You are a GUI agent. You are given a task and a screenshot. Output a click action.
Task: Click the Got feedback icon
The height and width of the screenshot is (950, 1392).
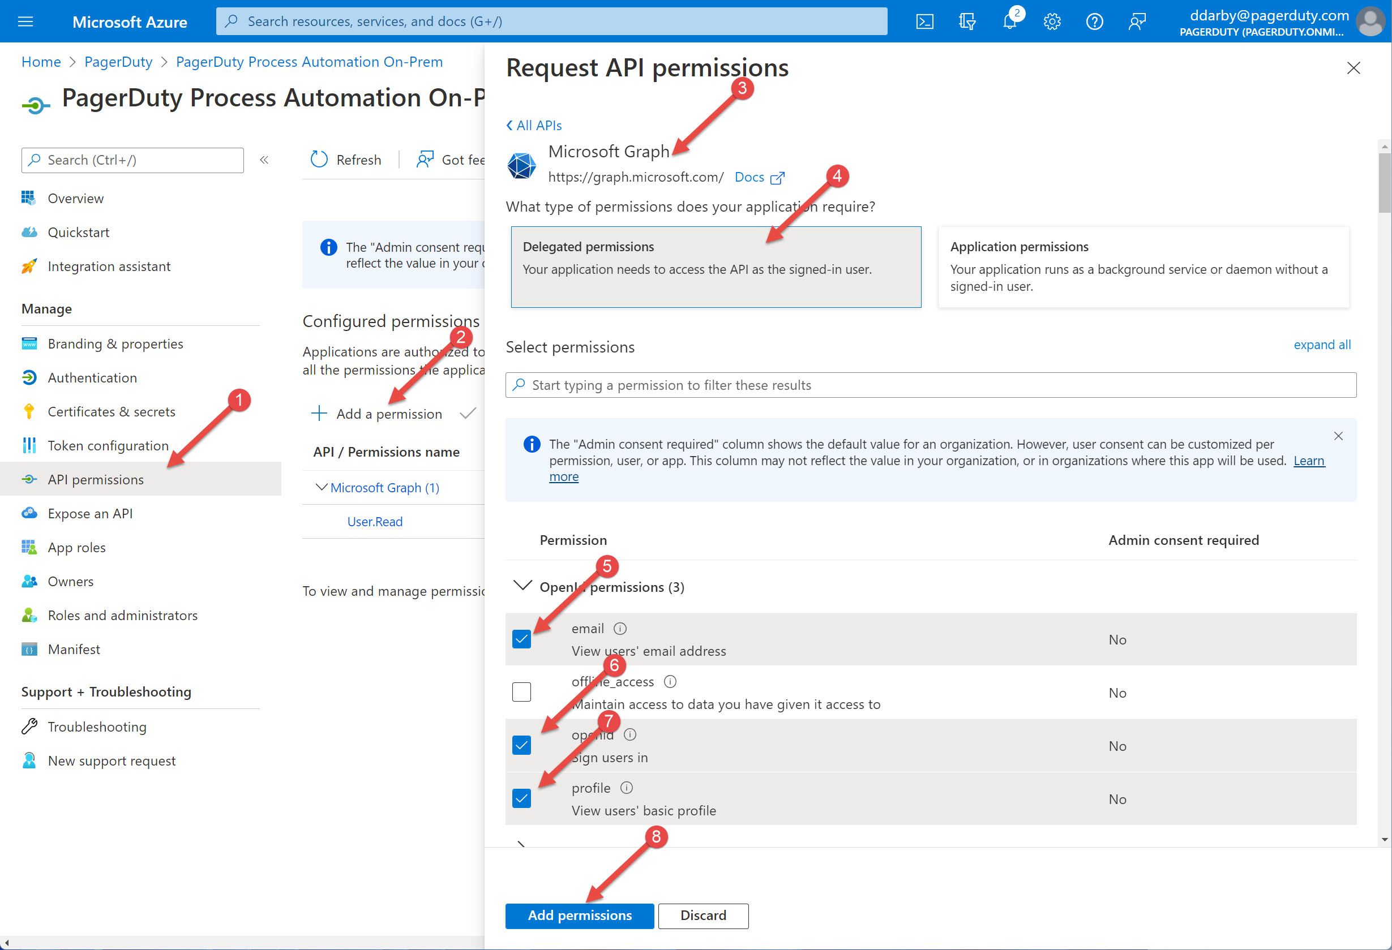click(425, 159)
